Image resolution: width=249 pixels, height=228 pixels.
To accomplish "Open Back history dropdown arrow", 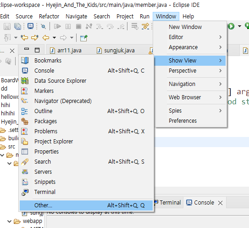I will 54,38.
